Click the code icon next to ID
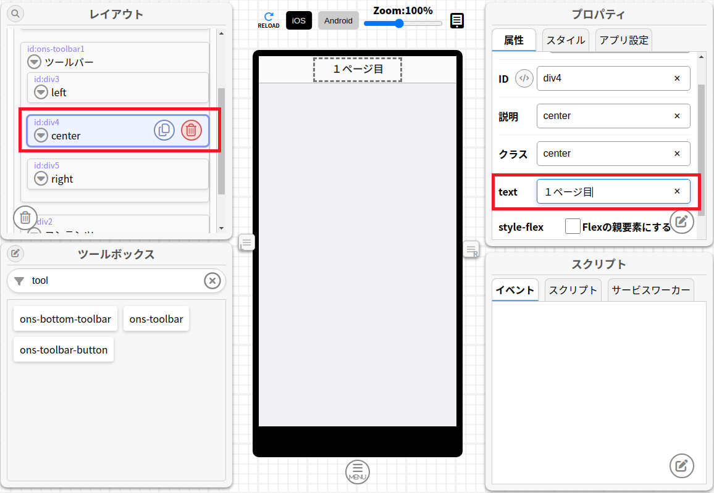The image size is (714, 493). click(x=524, y=78)
